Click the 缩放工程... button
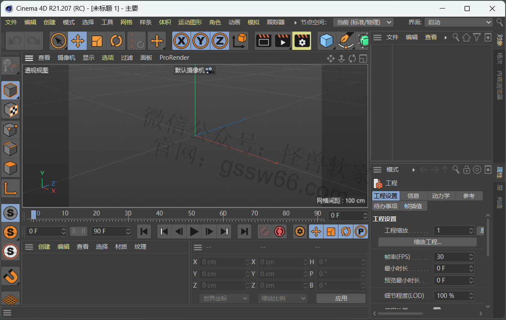 [x=427, y=242]
